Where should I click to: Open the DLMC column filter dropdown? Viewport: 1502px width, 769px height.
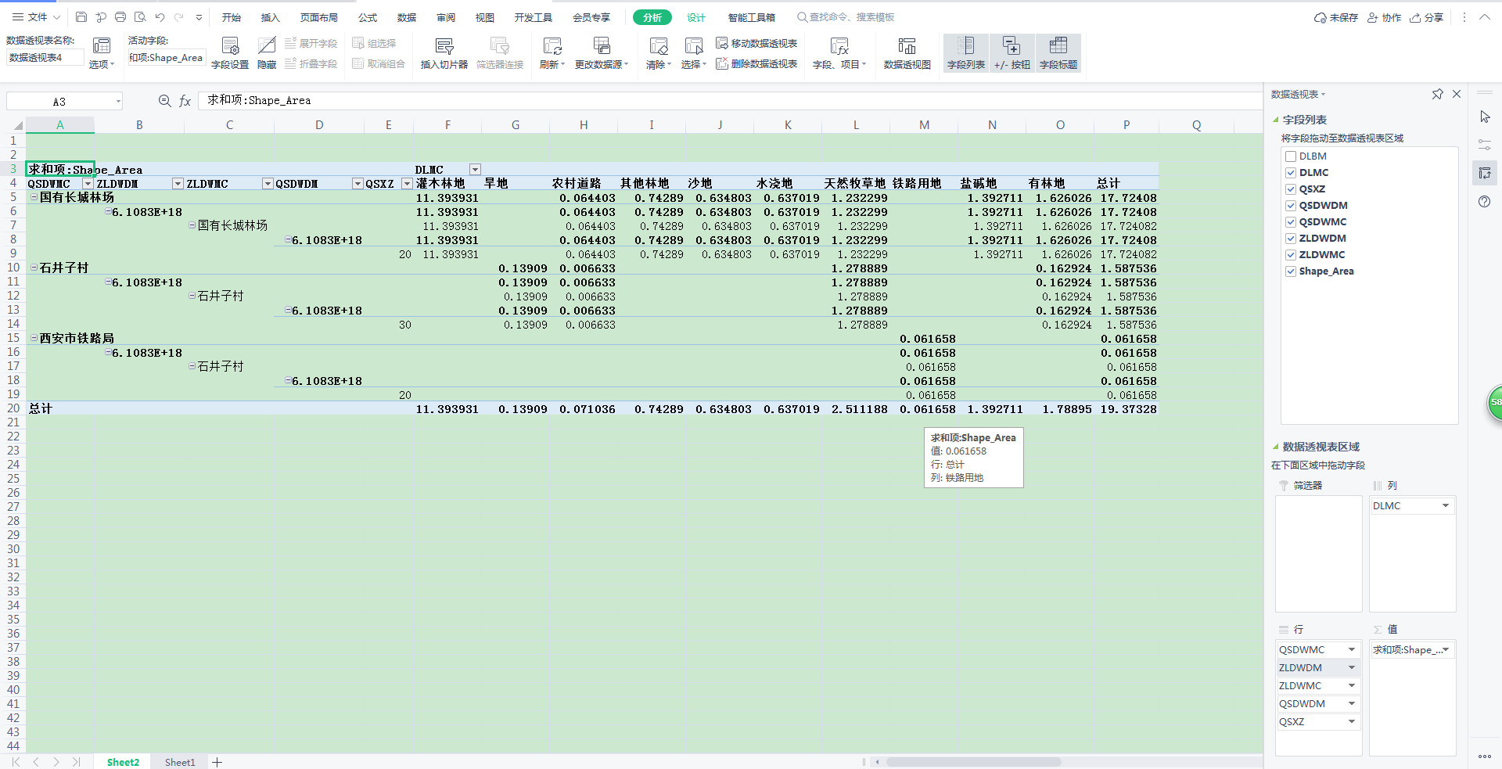(475, 170)
